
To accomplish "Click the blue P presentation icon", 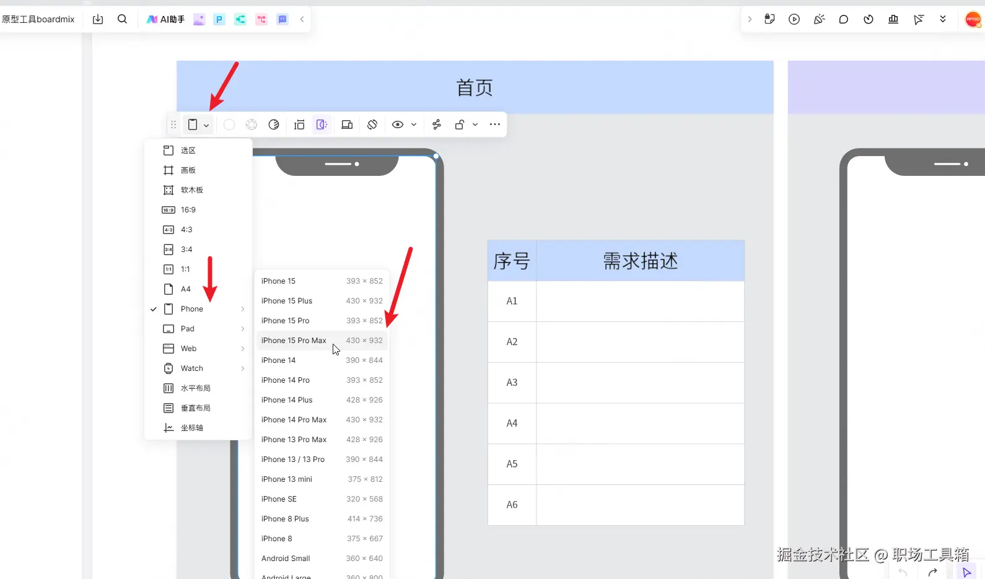I will click(x=219, y=19).
